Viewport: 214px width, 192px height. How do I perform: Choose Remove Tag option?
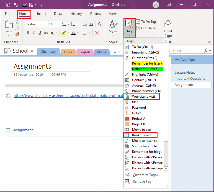(142, 182)
